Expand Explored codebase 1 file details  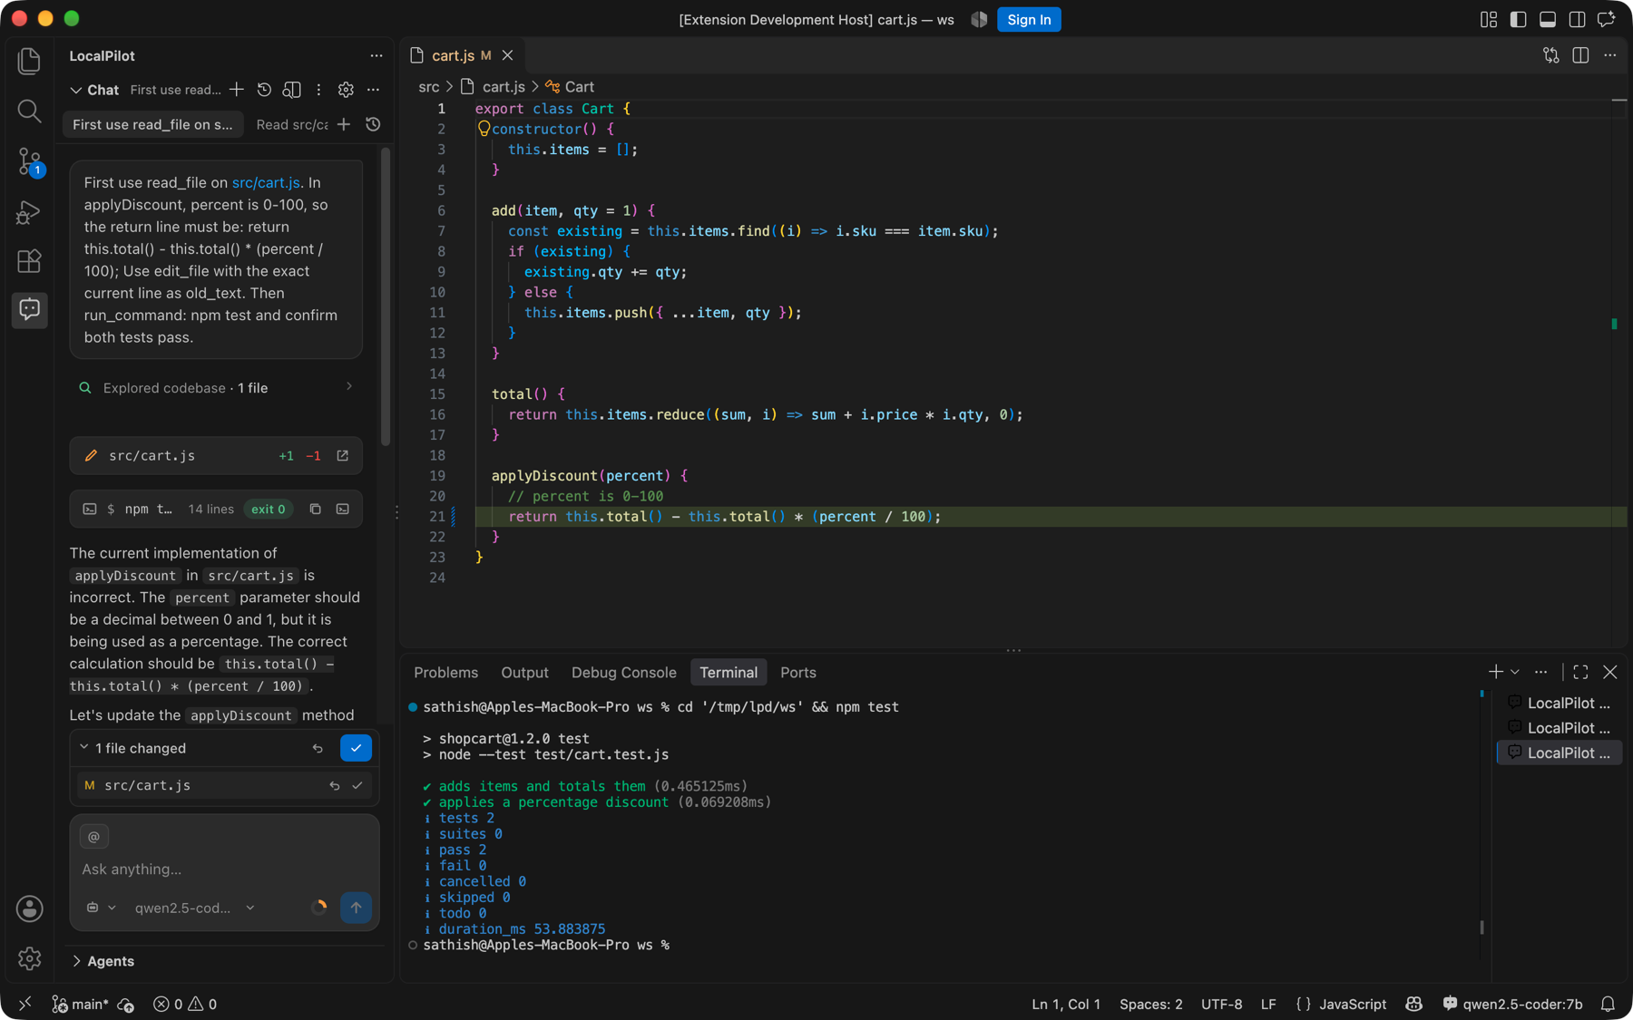point(216,387)
